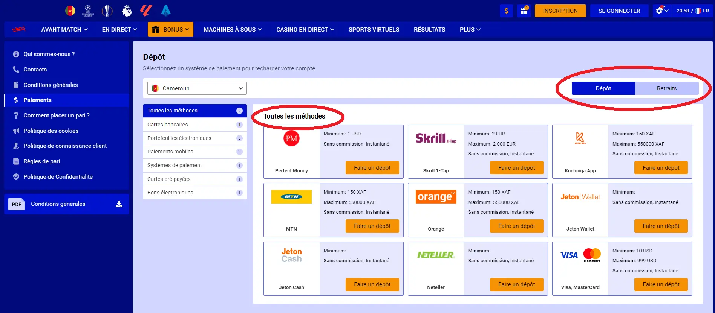This screenshot has width=715, height=313.
Task: Click Faire un dépôt for Orange
Action: [x=516, y=226]
